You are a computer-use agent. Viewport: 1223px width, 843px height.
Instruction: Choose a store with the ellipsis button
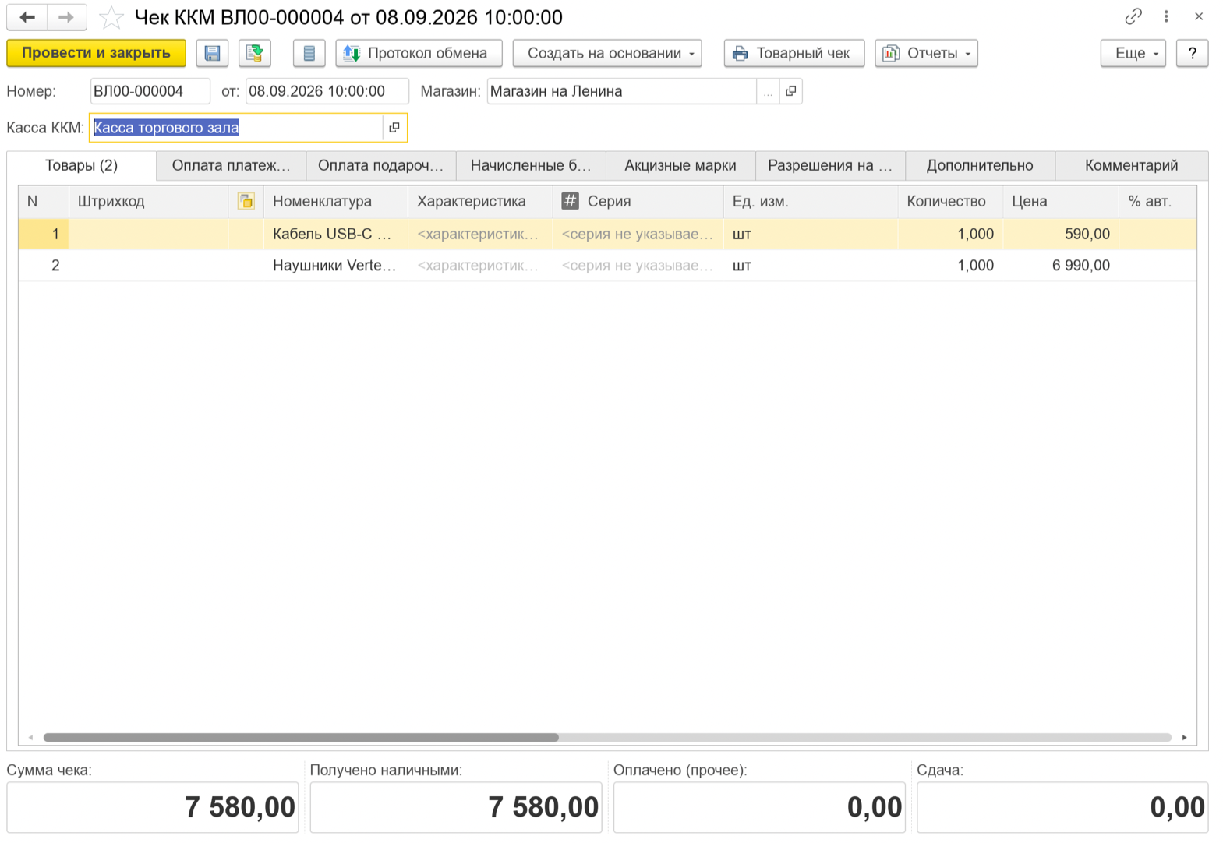point(768,91)
